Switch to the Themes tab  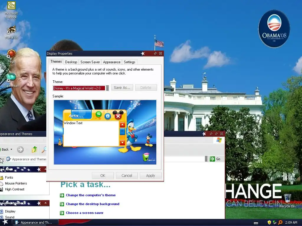[x=56, y=62]
